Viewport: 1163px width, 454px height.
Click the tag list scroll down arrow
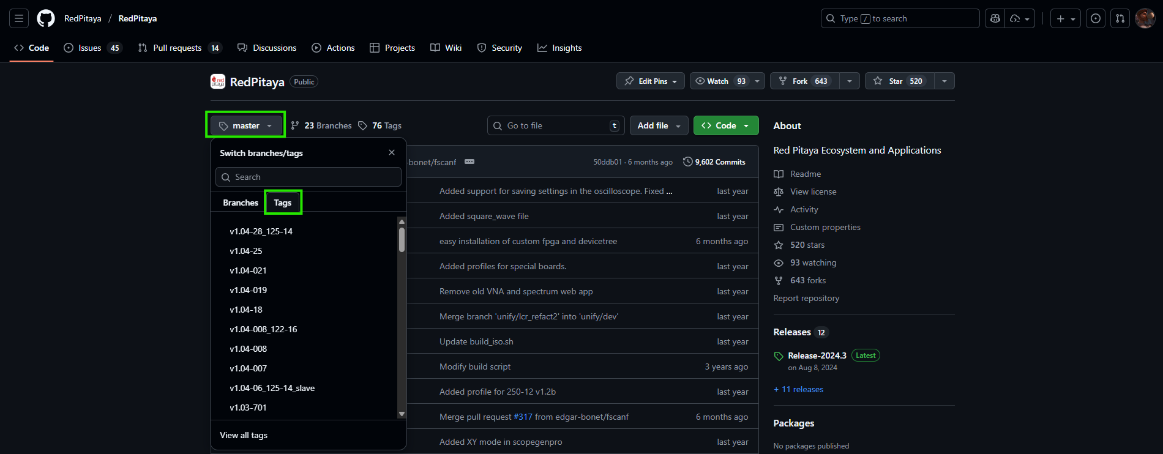click(402, 414)
